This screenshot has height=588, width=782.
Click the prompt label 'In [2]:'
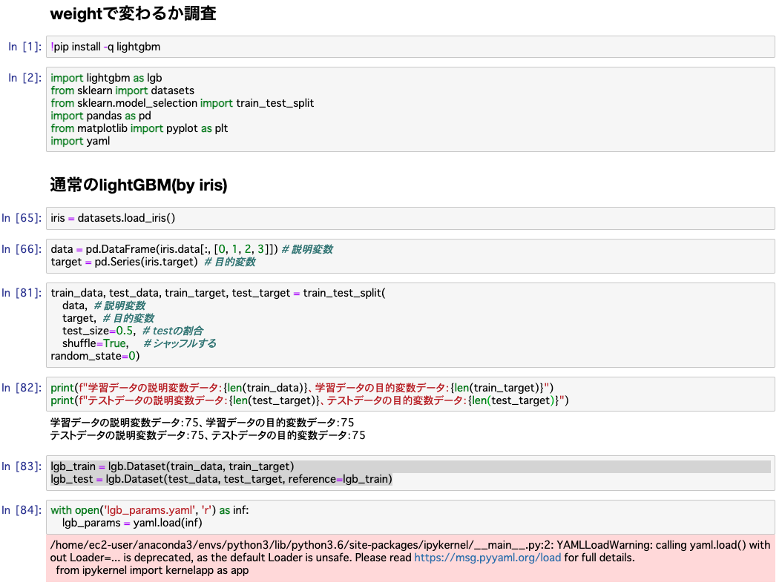pos(25,78)
